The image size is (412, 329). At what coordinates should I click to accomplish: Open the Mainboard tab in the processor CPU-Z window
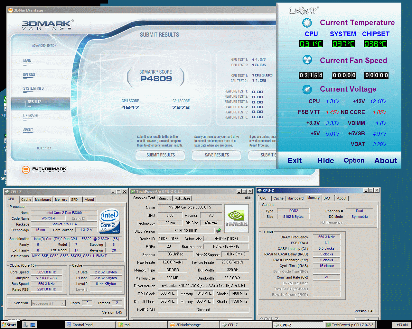coord(43,200)
